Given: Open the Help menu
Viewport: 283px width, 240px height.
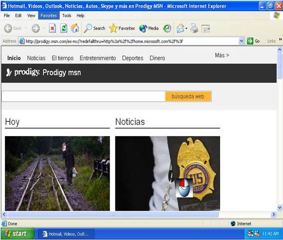Looking at the screenshot, I should pyautogui.click(x=80, y=16).
